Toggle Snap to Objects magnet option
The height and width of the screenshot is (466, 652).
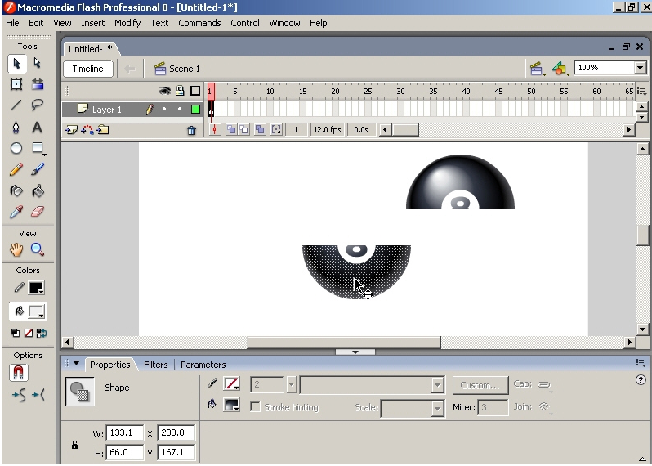[x=19, y=372]
